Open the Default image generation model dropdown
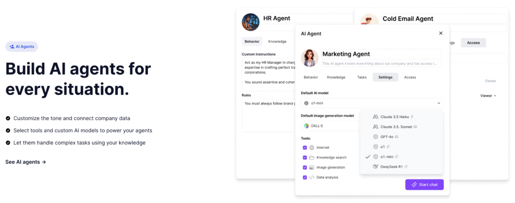Screen dimensions: 515x203 (330, 126)
